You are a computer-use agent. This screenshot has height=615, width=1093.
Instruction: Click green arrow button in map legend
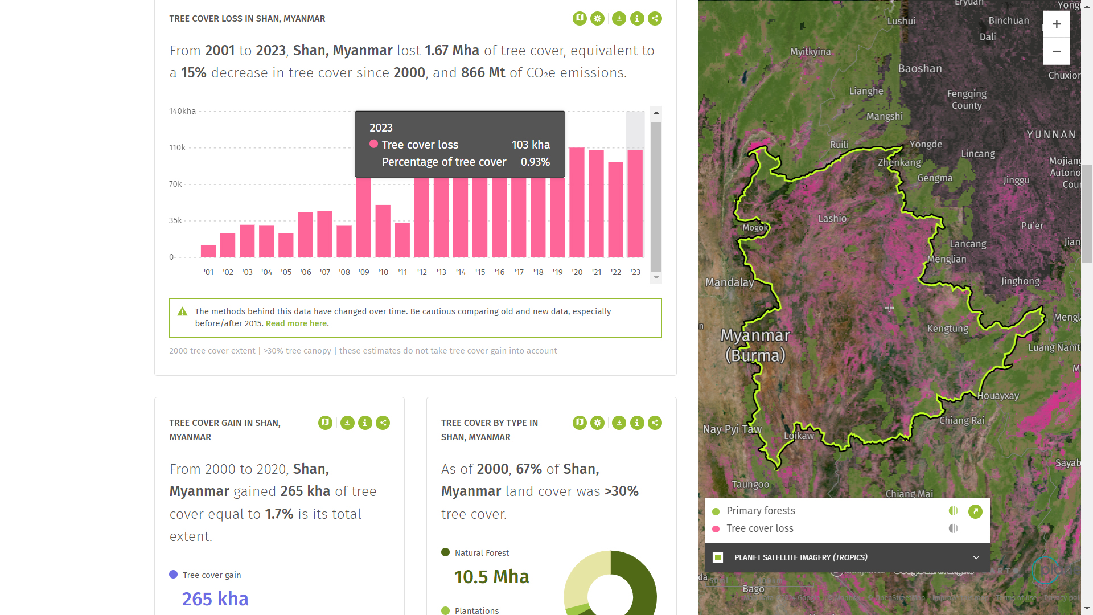[x=975, y=511]
